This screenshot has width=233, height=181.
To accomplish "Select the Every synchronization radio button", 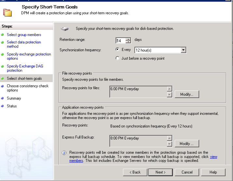I will tap(117, 50).
